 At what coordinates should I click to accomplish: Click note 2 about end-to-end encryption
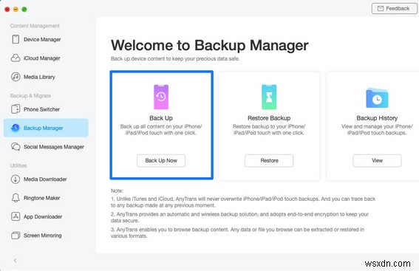[239, 217]
